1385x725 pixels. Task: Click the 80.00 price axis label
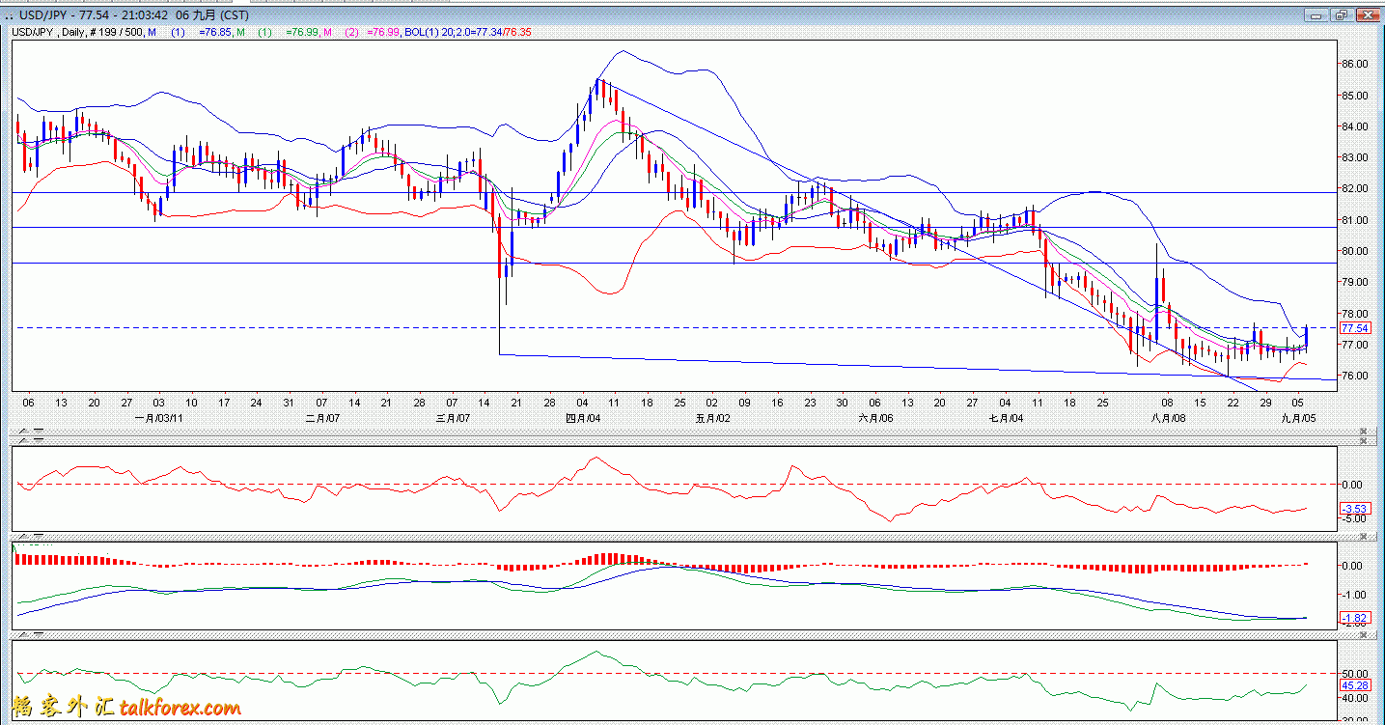tap(1354, 251)
